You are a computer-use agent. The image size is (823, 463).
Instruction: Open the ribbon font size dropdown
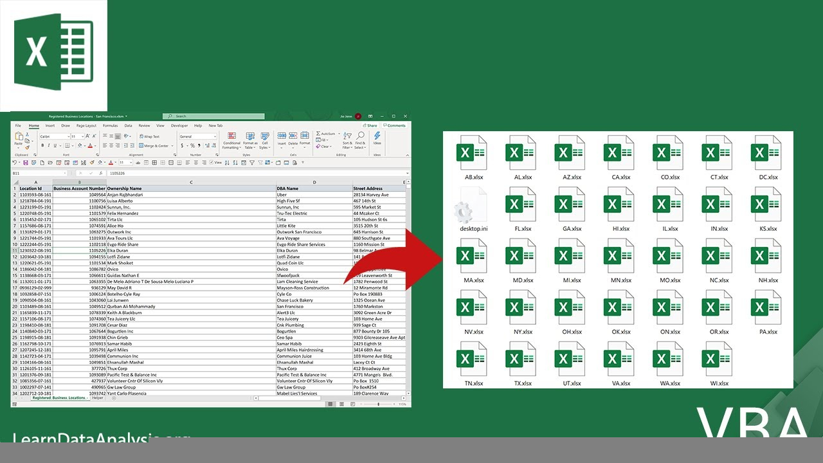click(83, 136)
